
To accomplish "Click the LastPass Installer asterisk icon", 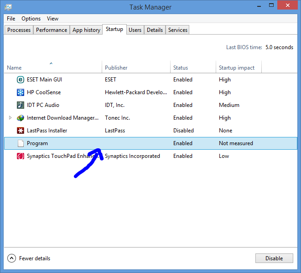I will point(21,131).
